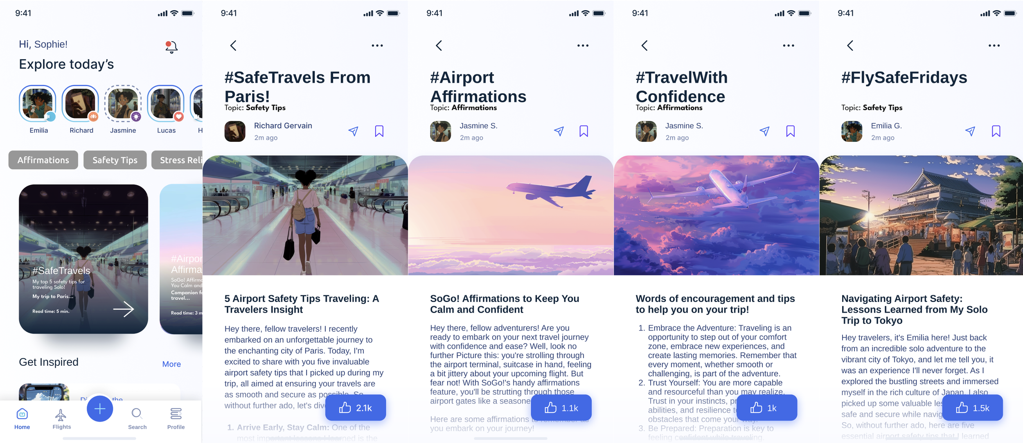Open the SafeTravels card arrow
Screen dimensions: 1023x443
click(124, 309)
